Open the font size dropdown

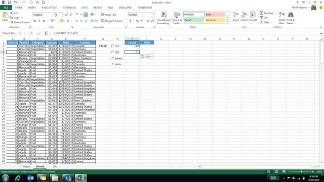[x=62, y=15]
